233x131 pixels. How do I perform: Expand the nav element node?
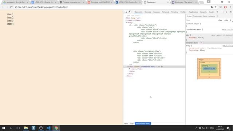tap(130, 69)
